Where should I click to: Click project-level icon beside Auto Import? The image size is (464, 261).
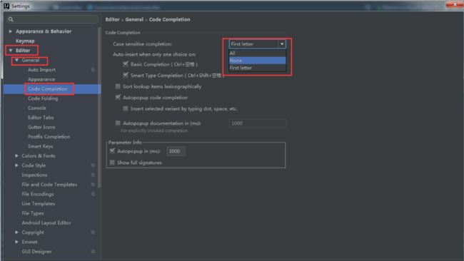[x=93, y=70]
